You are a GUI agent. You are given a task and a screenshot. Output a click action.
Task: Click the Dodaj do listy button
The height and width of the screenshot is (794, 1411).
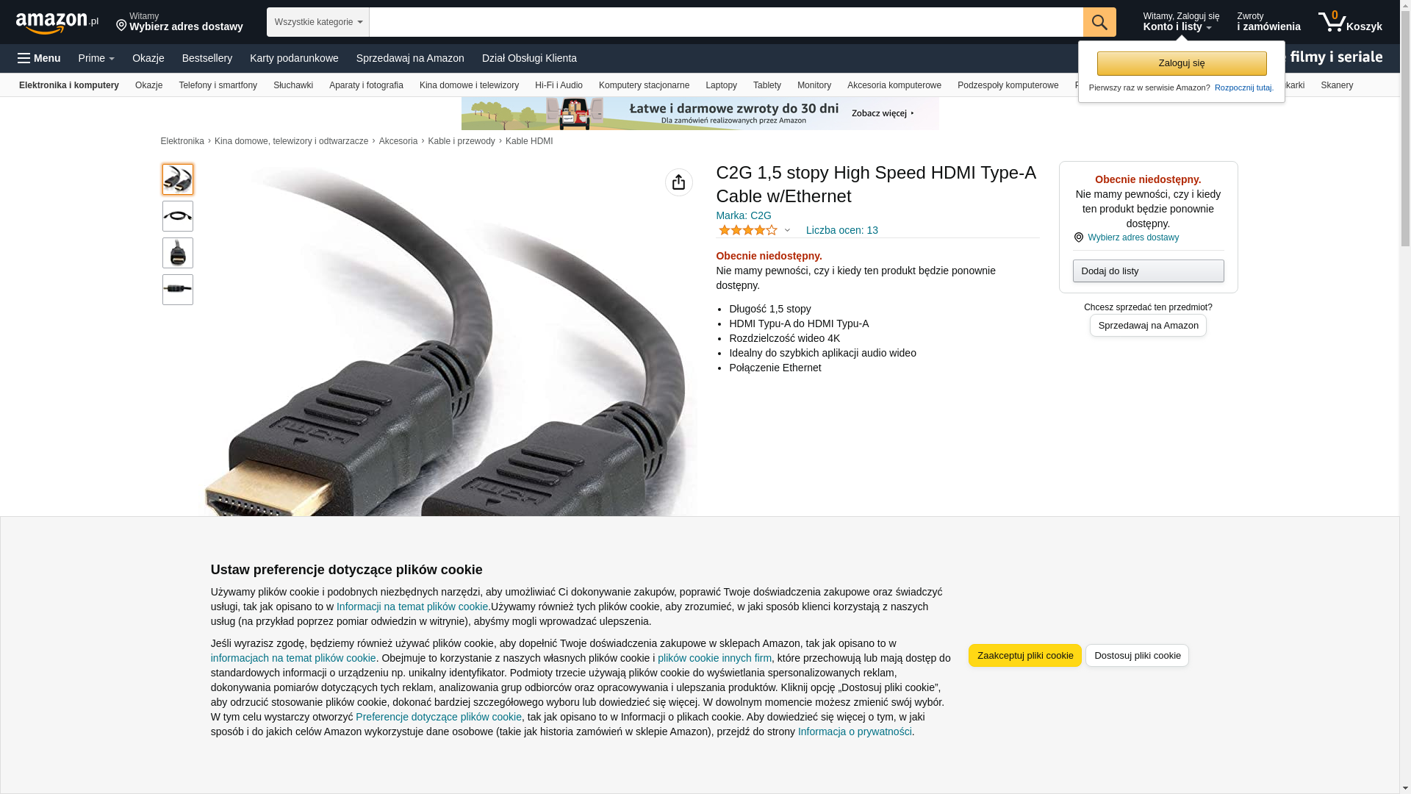coord(1149,271)
